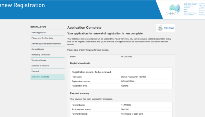
Task: Select Contact Details in renewal steps
Action: 38,49
